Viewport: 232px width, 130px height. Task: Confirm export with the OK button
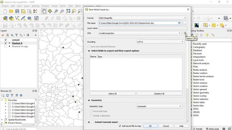click(150, 126)
